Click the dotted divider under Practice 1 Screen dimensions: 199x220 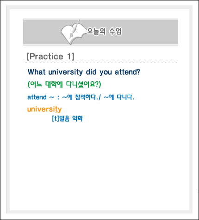(101, 63)
